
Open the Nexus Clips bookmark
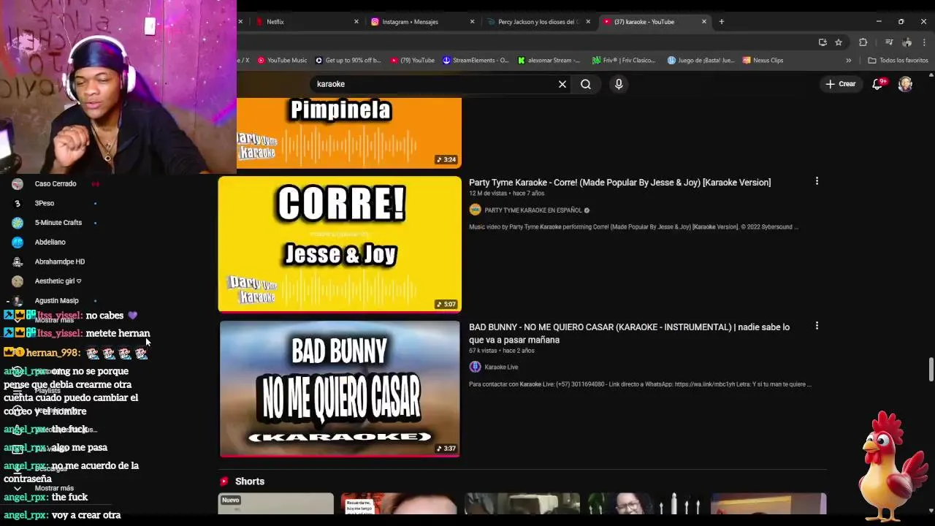[x=763, y=61]
